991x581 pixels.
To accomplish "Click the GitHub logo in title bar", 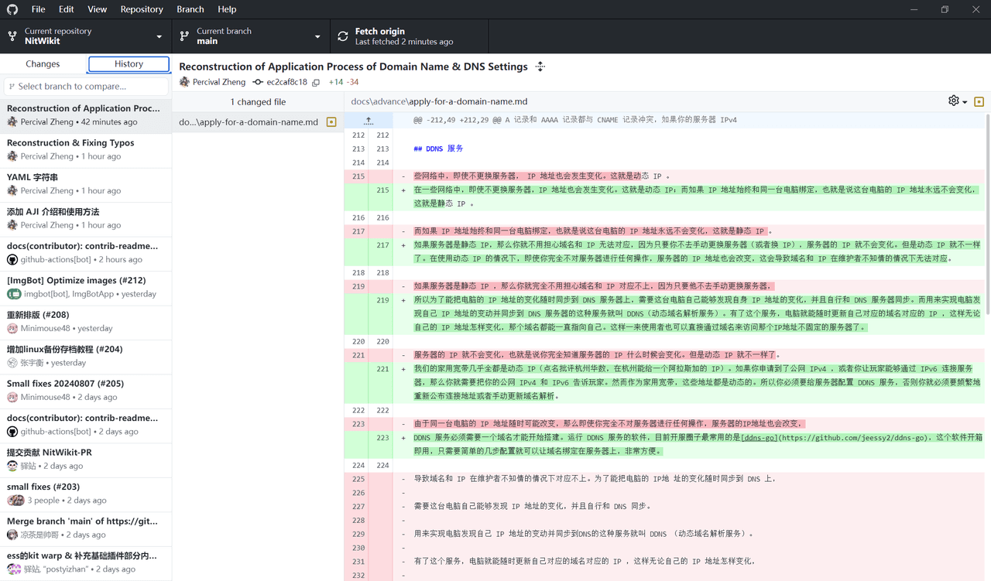I will (12, 9).
